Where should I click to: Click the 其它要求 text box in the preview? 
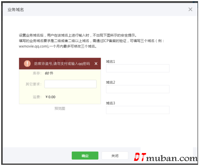pyautogui.click(x=70, y=84)
